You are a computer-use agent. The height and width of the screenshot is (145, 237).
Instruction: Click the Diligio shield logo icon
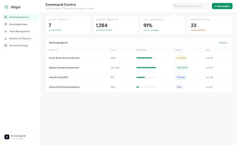(x=6, y=7)
